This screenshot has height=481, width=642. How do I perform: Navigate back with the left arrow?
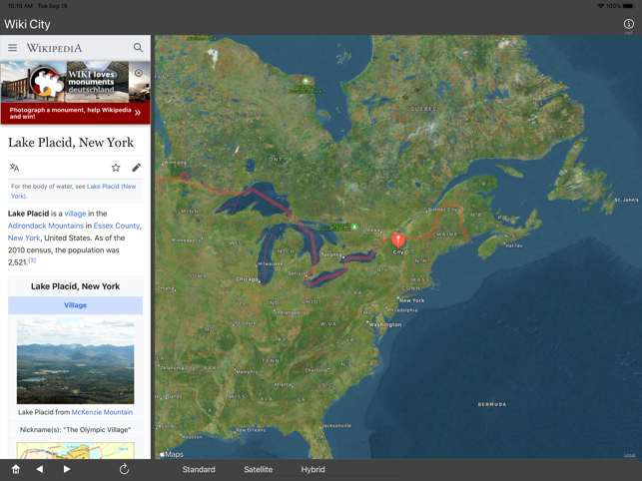click(x=40, y=469)
